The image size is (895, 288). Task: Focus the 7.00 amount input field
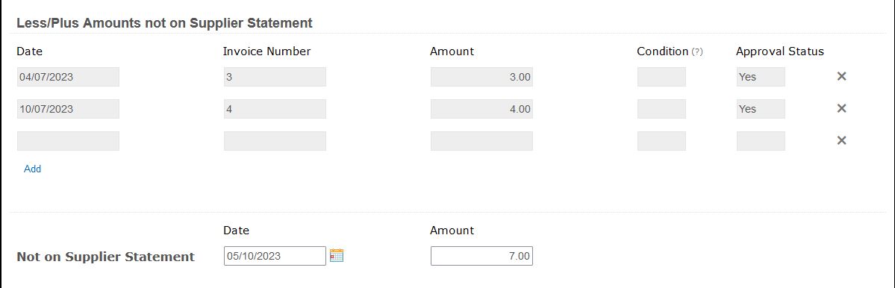481,256
